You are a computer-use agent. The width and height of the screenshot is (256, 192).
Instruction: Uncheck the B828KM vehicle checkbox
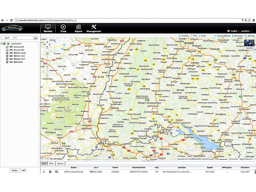click(7, 62)
